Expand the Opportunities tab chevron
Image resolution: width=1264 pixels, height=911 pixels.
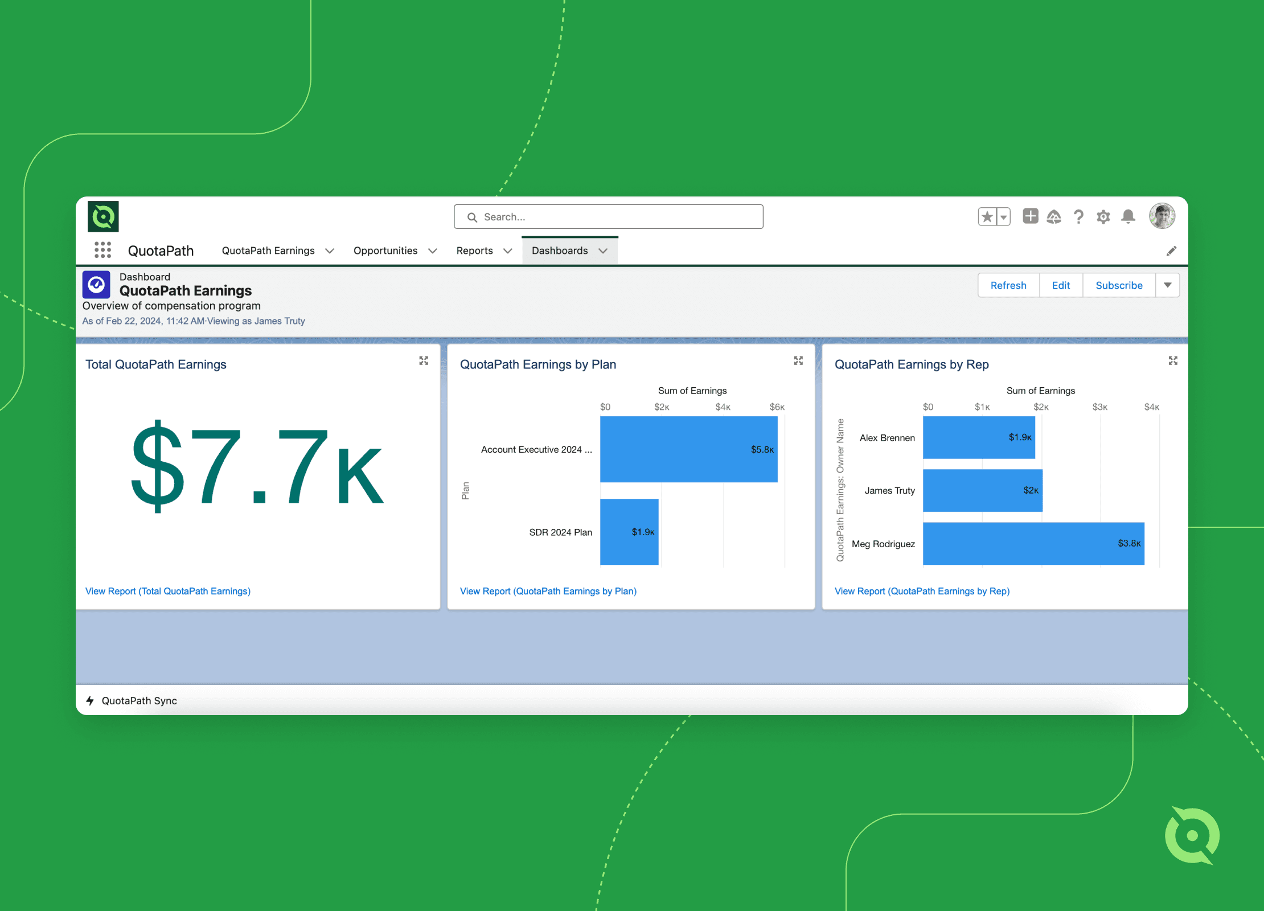pos(433,251)
